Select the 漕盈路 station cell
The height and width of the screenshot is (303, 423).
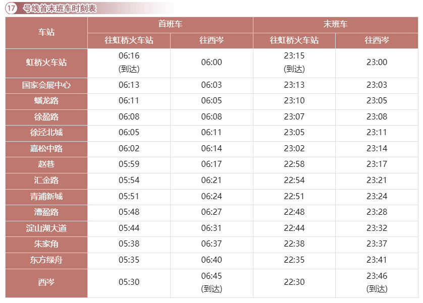[46, 212]
